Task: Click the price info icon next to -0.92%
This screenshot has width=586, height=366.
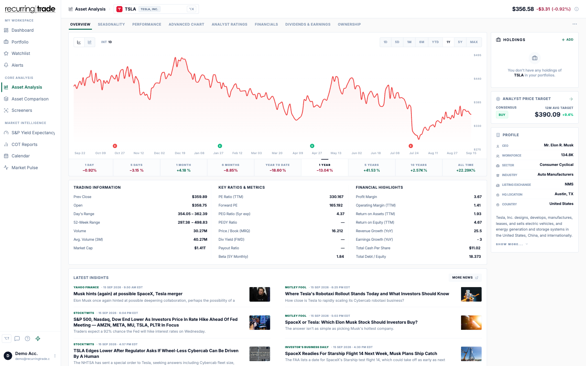Action: pyautogui.click(x=576, y=9)
